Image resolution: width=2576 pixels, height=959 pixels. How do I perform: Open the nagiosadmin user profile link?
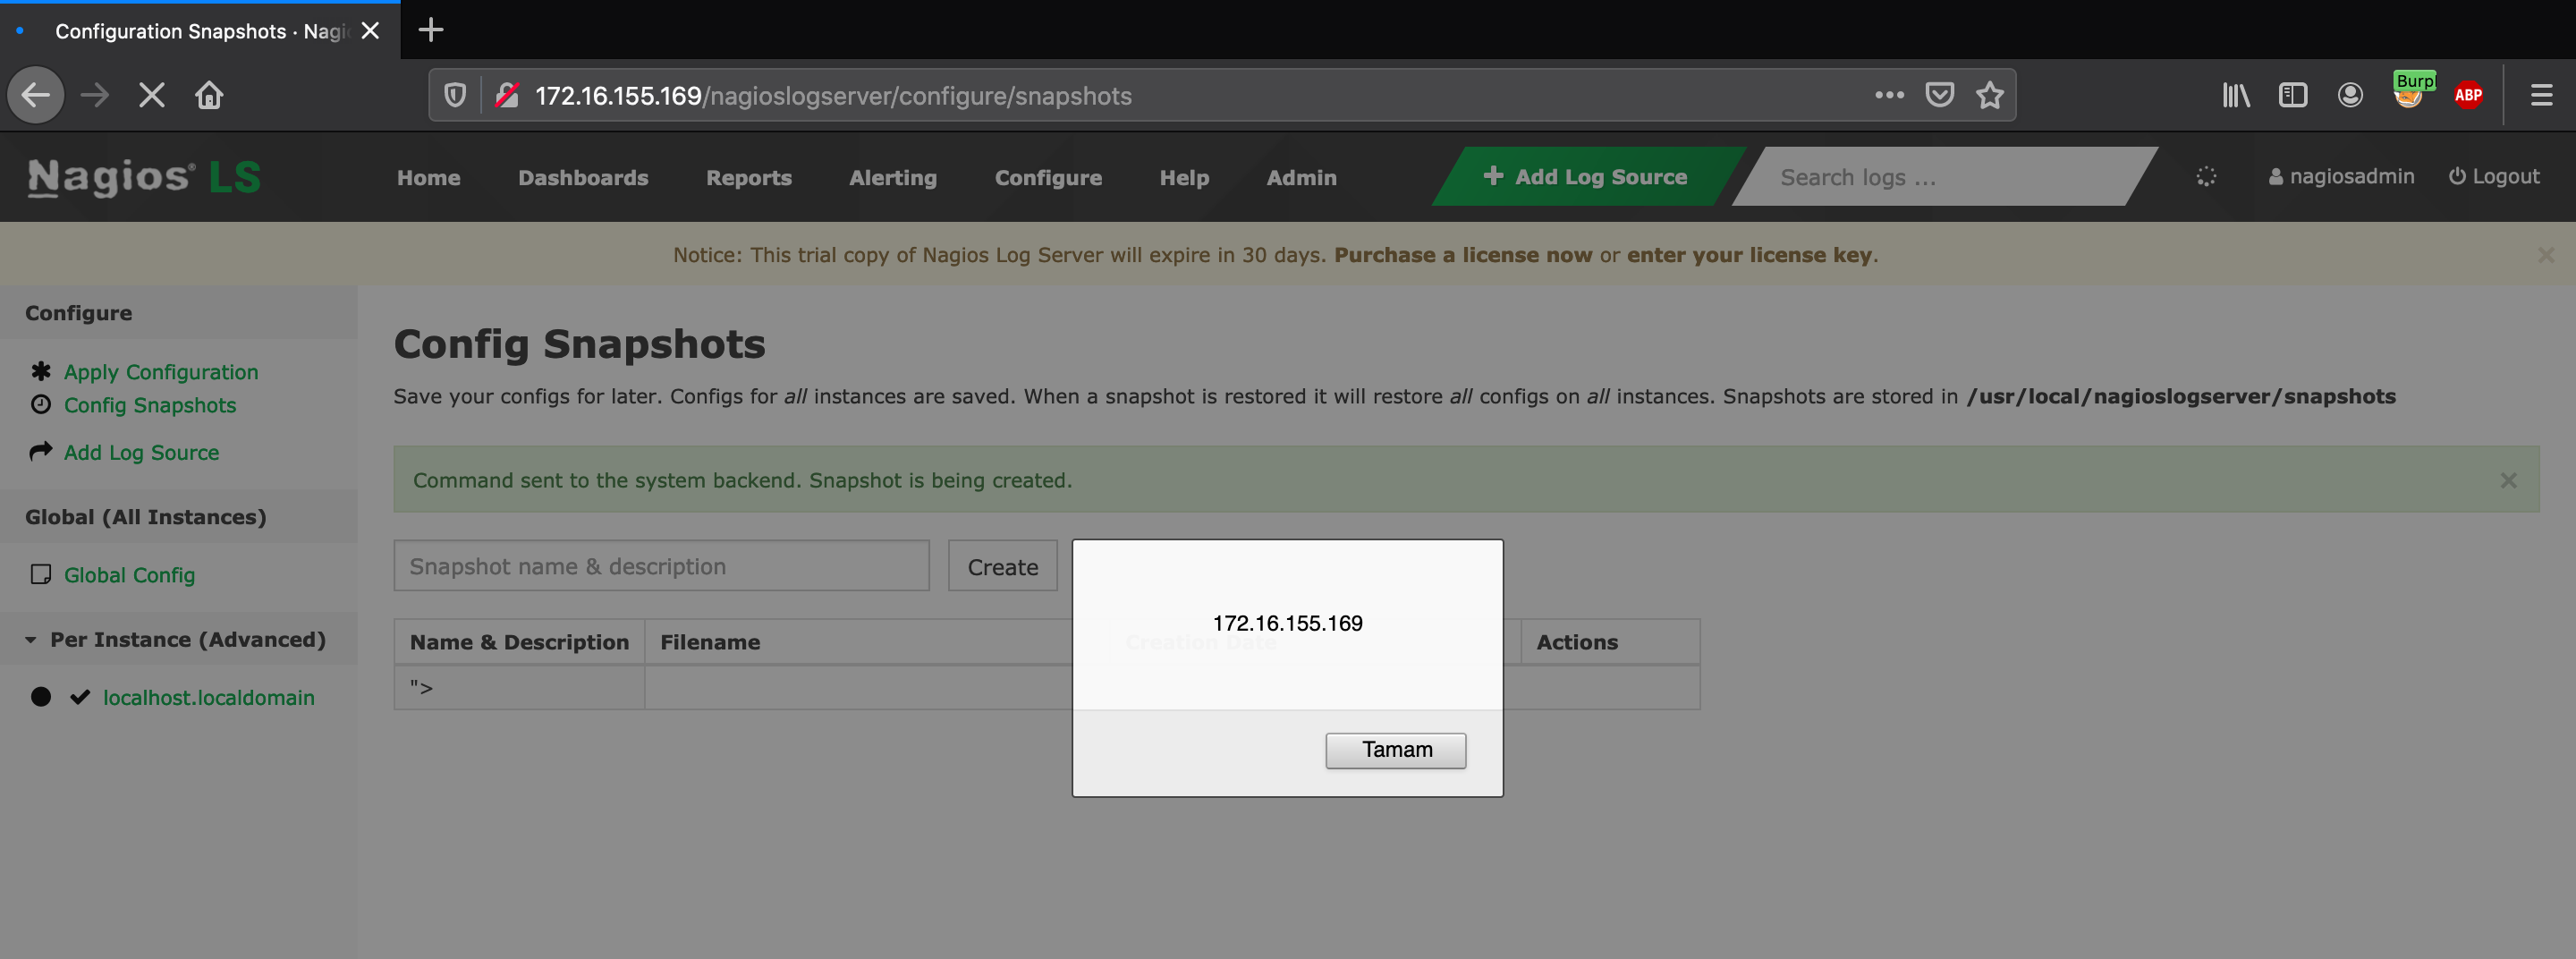[2341, 176]
